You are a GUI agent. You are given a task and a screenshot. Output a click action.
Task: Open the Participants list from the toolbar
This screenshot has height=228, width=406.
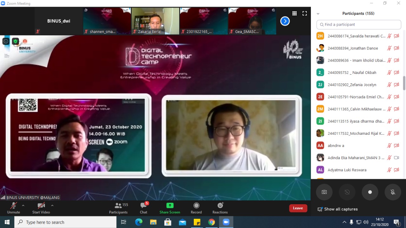click(x=118, y=208)
